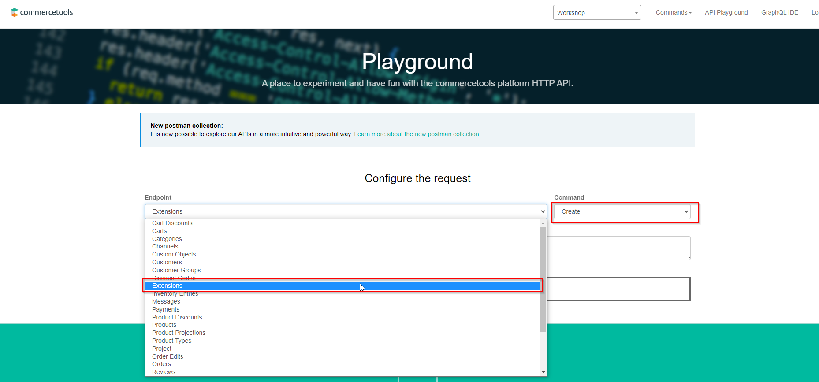
Task: Select Cart Discounts from endpoint list
Action: coord(172,223)
